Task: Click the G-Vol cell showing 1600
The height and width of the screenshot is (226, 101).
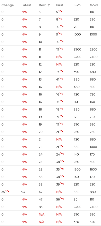Action: point(93,169)
